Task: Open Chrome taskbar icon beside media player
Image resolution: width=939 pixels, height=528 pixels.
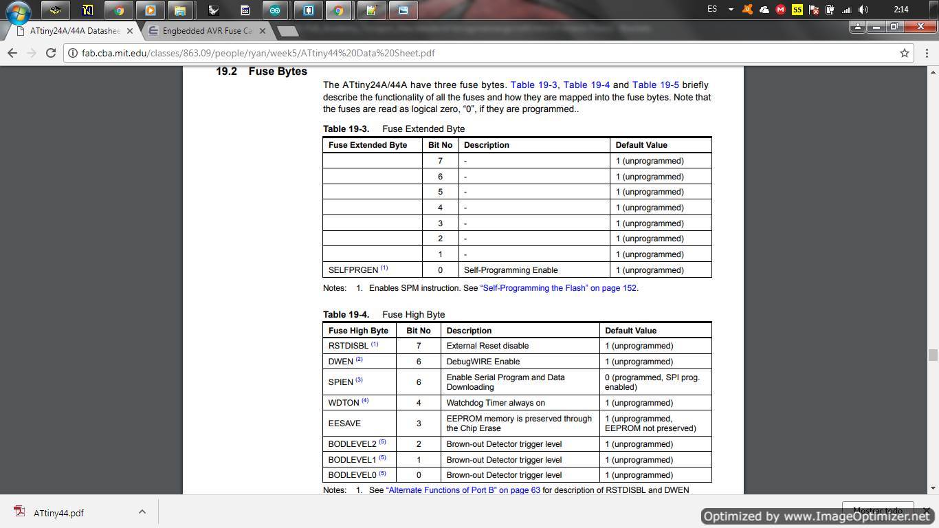Action: click(119, 10)
